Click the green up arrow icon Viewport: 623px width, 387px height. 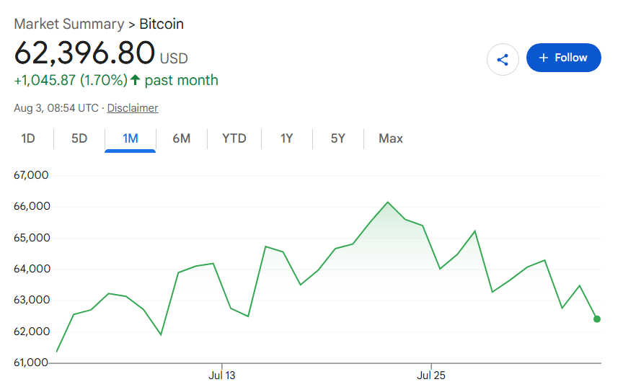pyautogui.click(x=135, y=80)
